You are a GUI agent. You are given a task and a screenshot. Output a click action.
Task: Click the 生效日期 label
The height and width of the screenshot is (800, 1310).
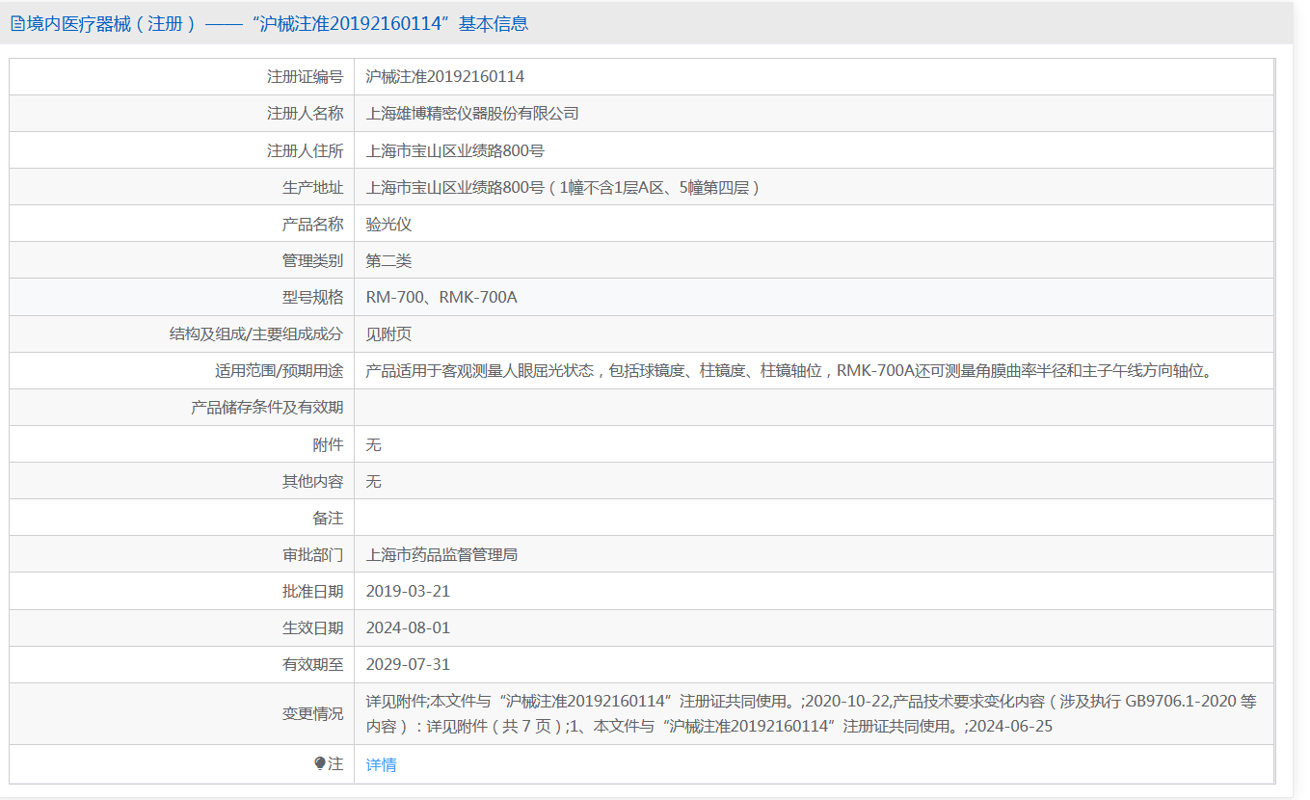(312, 627)
